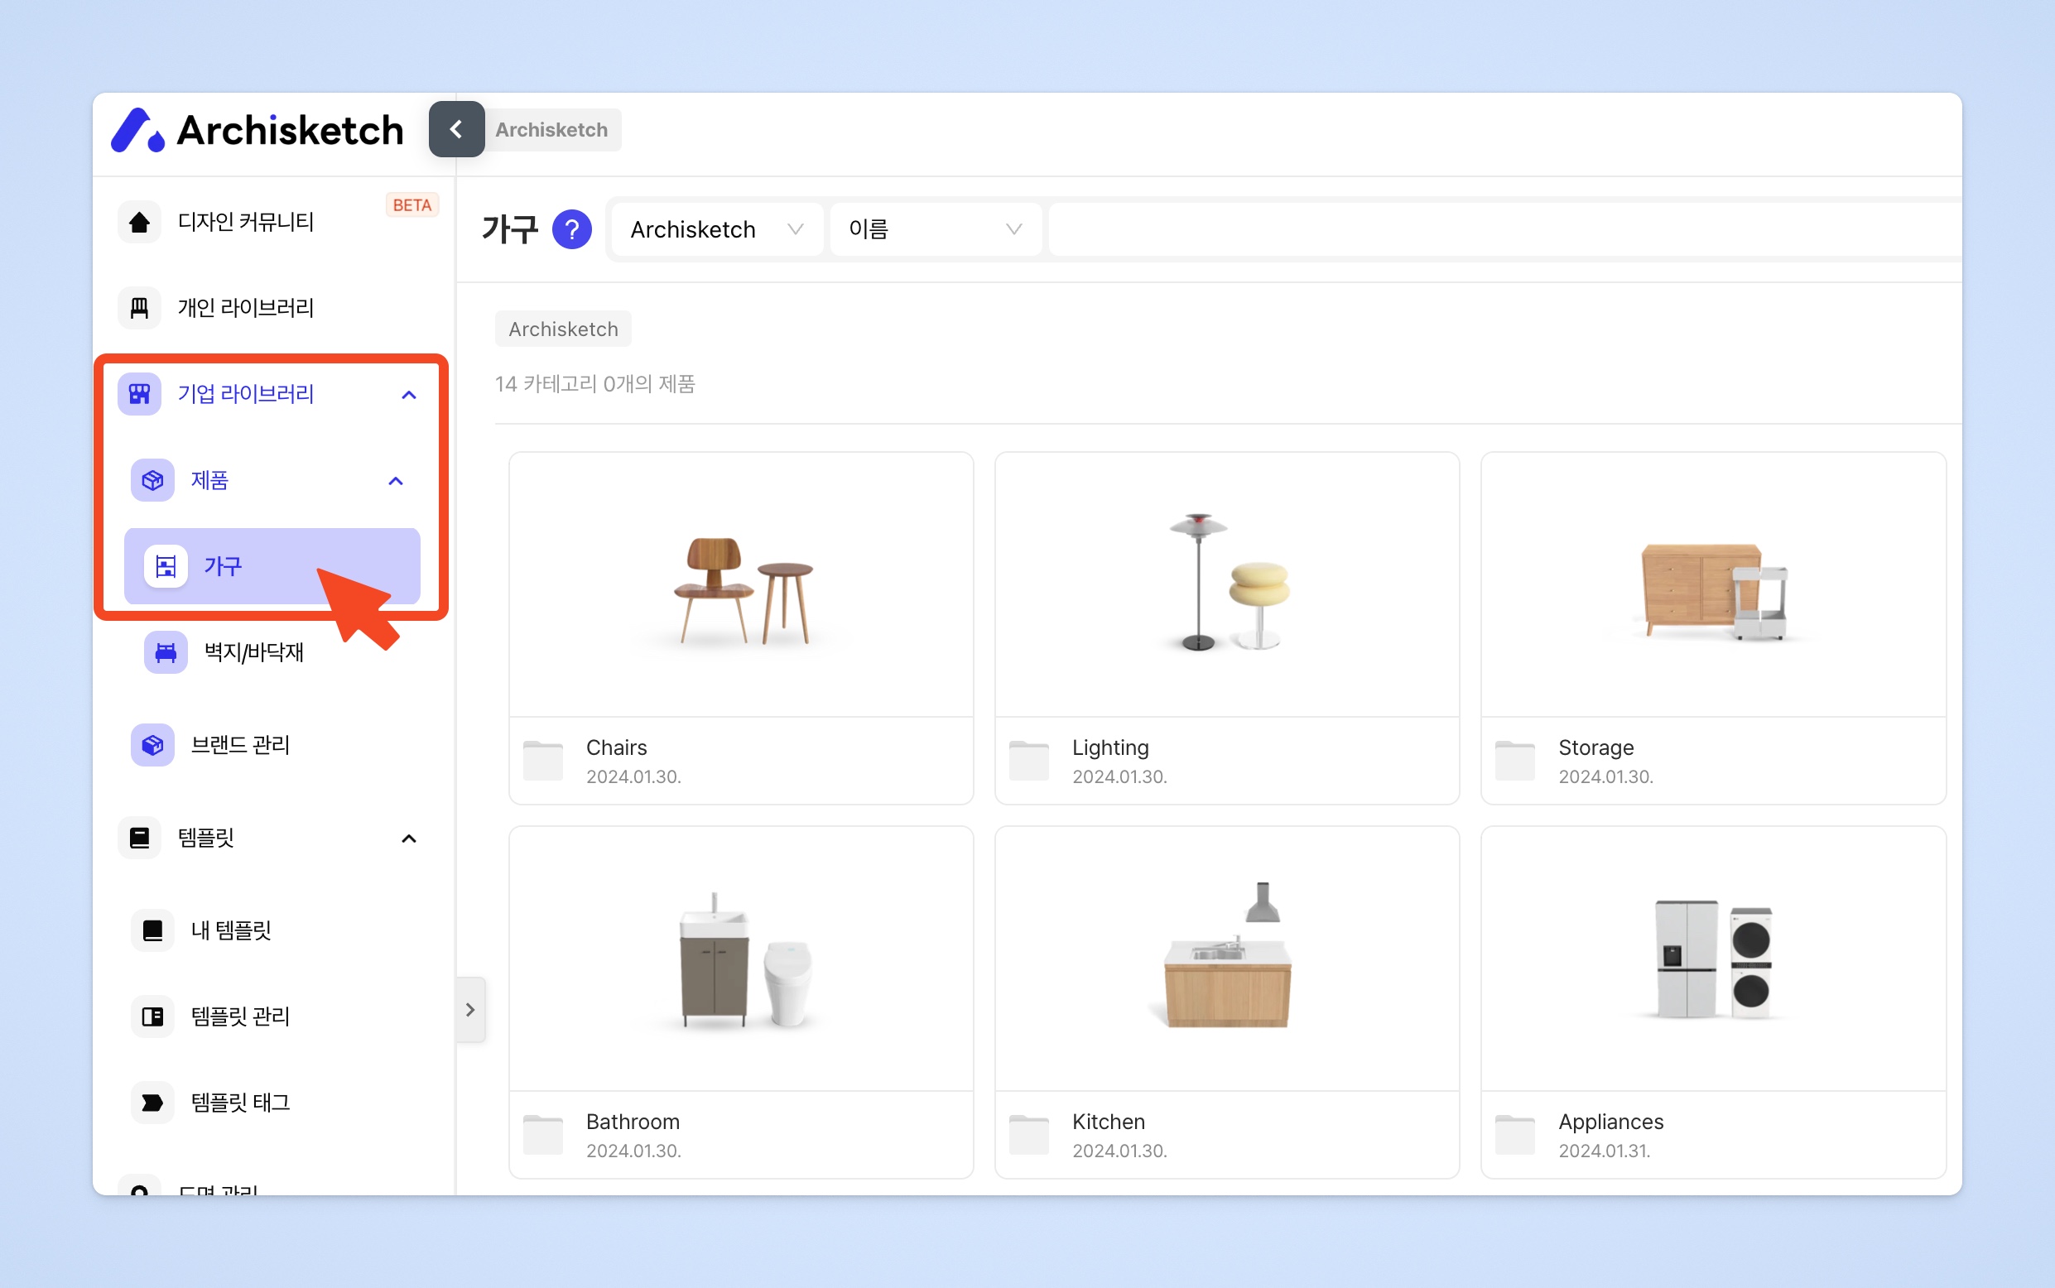
Task: Open the Chairs category folder
Action: click(740, 627)
